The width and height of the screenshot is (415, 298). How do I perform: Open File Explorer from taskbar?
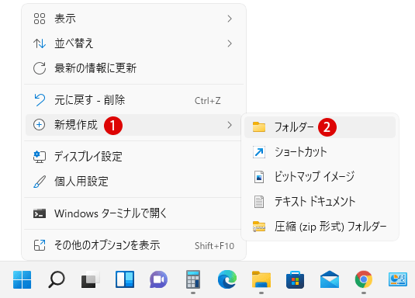click(x=261, y=279)
